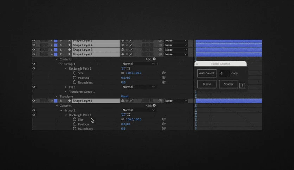Toggle Roundness stopwatch under Shape Layer 2
Viewport: 294px width, 170px height.
[75, 82]
